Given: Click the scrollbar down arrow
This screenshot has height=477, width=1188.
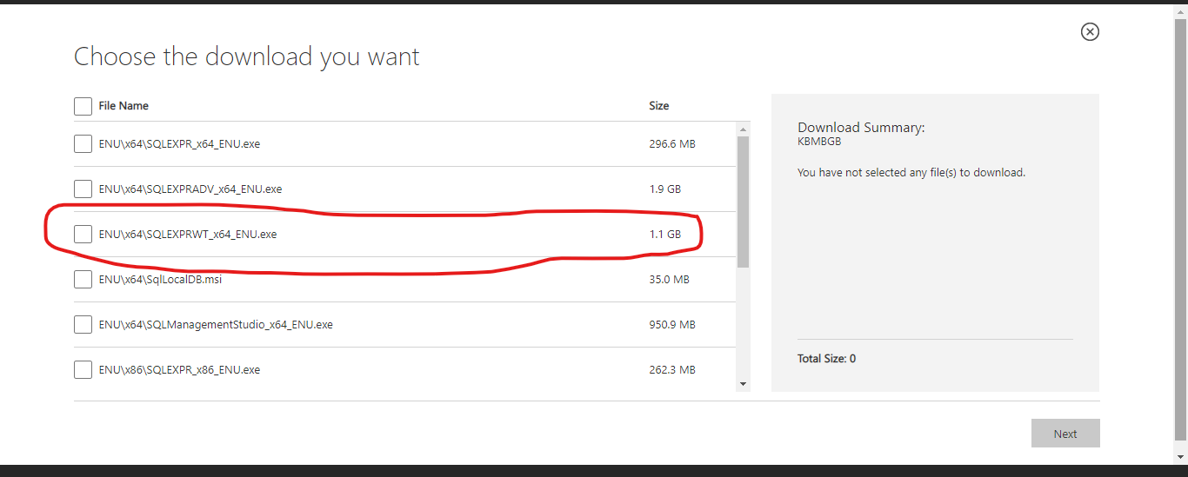Looking at the screenshot, I should pyautogui.click(x=743, y=383).
